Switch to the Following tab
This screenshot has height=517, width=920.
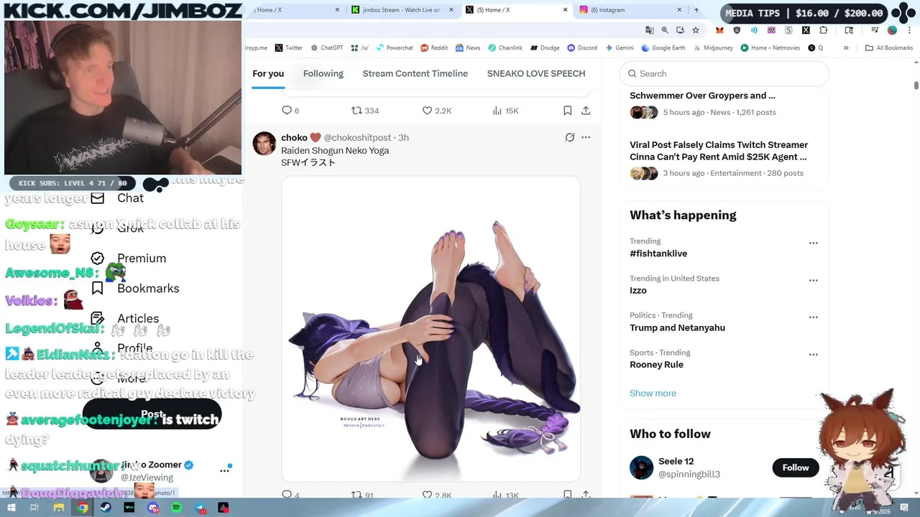tap(323, 73)
